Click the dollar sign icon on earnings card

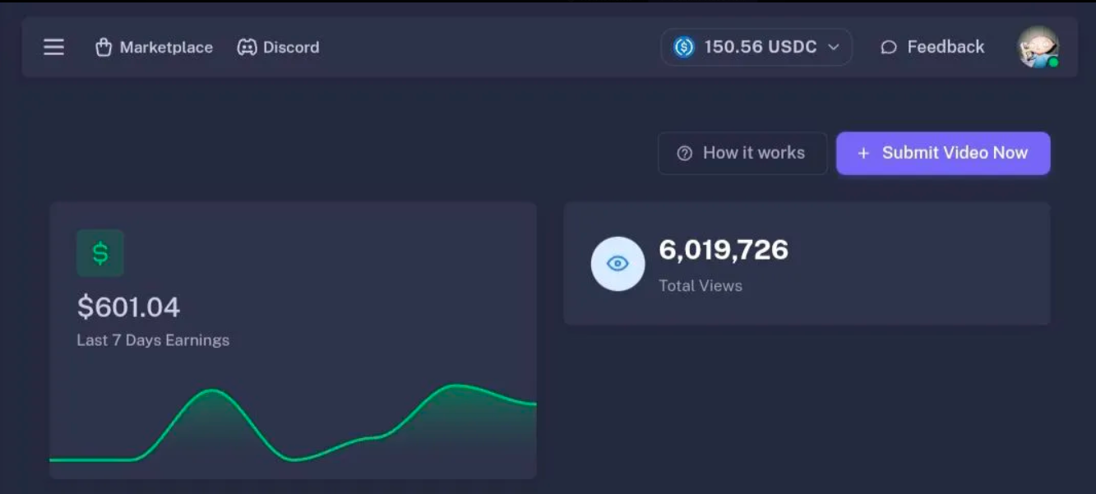tap(99, 253)
